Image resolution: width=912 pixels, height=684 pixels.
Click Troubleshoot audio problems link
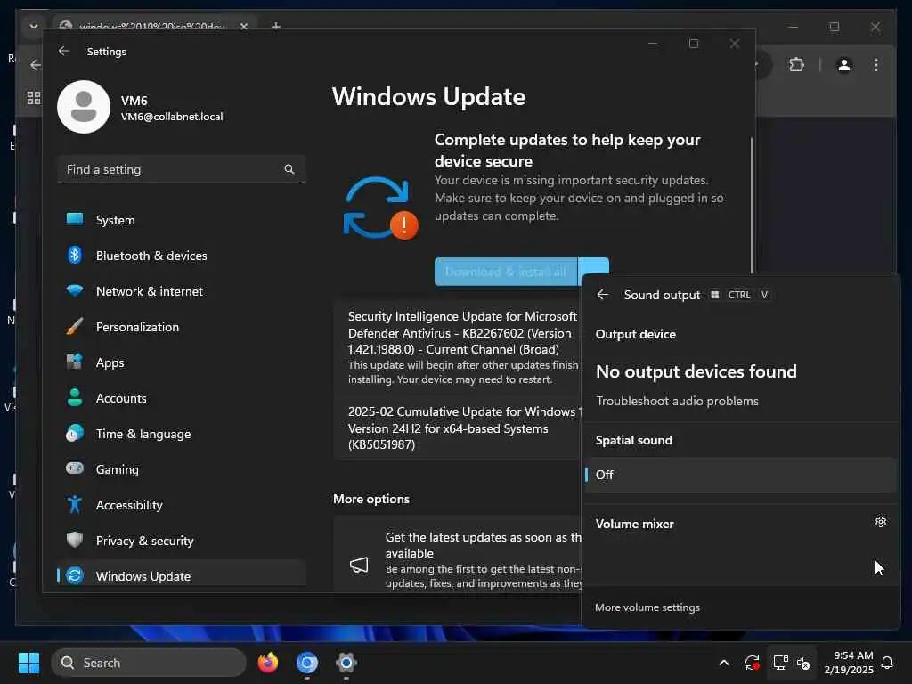pyautogui.click(x=677, y=401)
